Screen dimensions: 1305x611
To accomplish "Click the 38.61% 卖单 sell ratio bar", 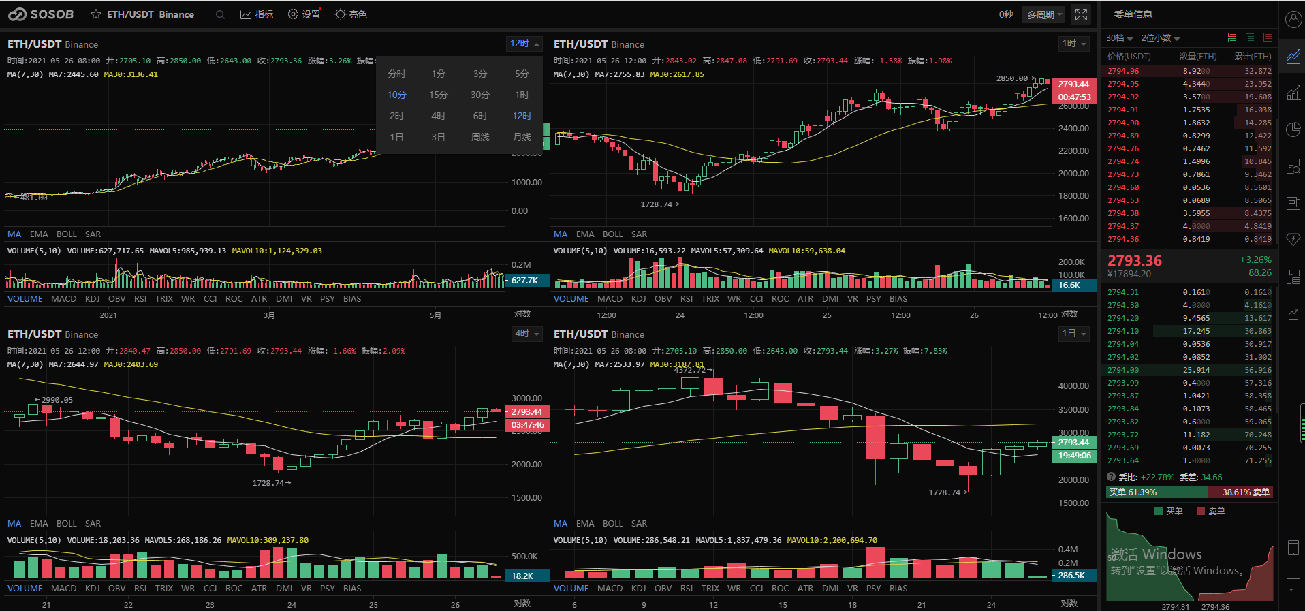I will (1241, 492).
